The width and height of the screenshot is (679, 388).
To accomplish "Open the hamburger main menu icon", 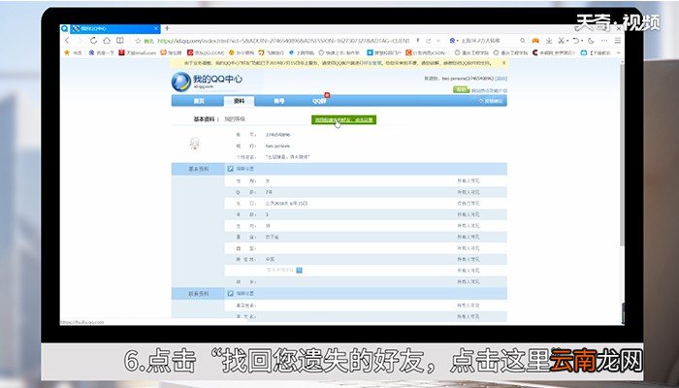I will pyautogui.click(x=618, y=41).
